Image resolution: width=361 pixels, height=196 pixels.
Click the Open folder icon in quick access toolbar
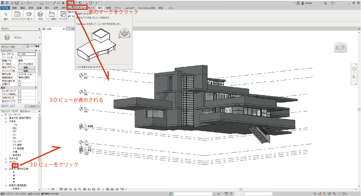(12, 3)
